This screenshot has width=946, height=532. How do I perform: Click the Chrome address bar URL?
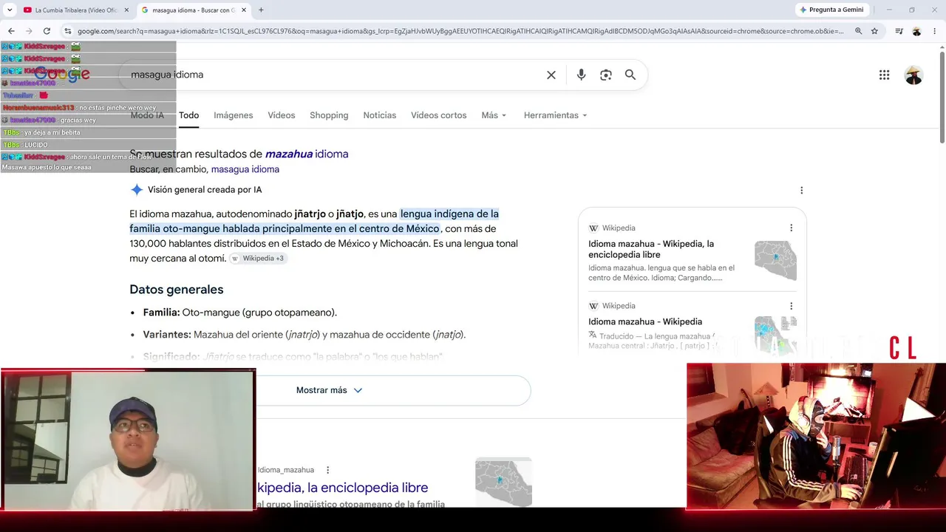(x=460, y=31)
